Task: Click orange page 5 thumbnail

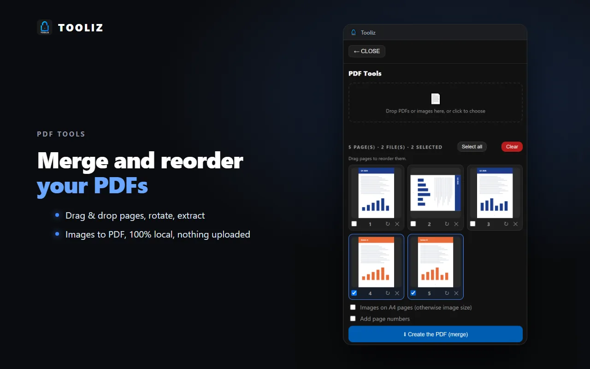Action: tap(436, 262)
